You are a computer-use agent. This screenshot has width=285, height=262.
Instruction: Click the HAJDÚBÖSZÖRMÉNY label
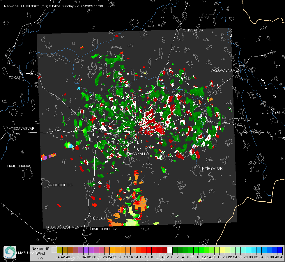click(x=63, y=227)
